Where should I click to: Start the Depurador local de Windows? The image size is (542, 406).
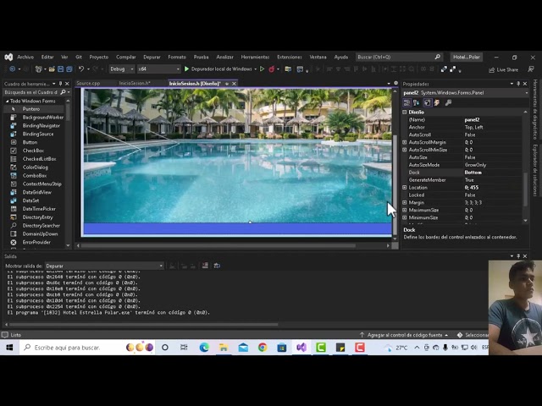pyautogui.click(x=218, y=69)
